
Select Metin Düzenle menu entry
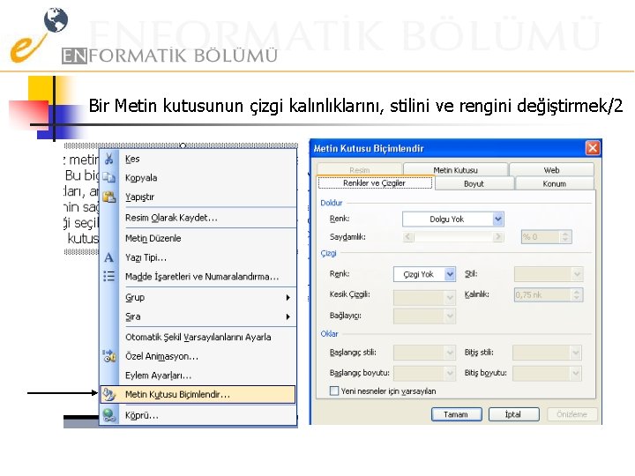(x=198, y=238)
